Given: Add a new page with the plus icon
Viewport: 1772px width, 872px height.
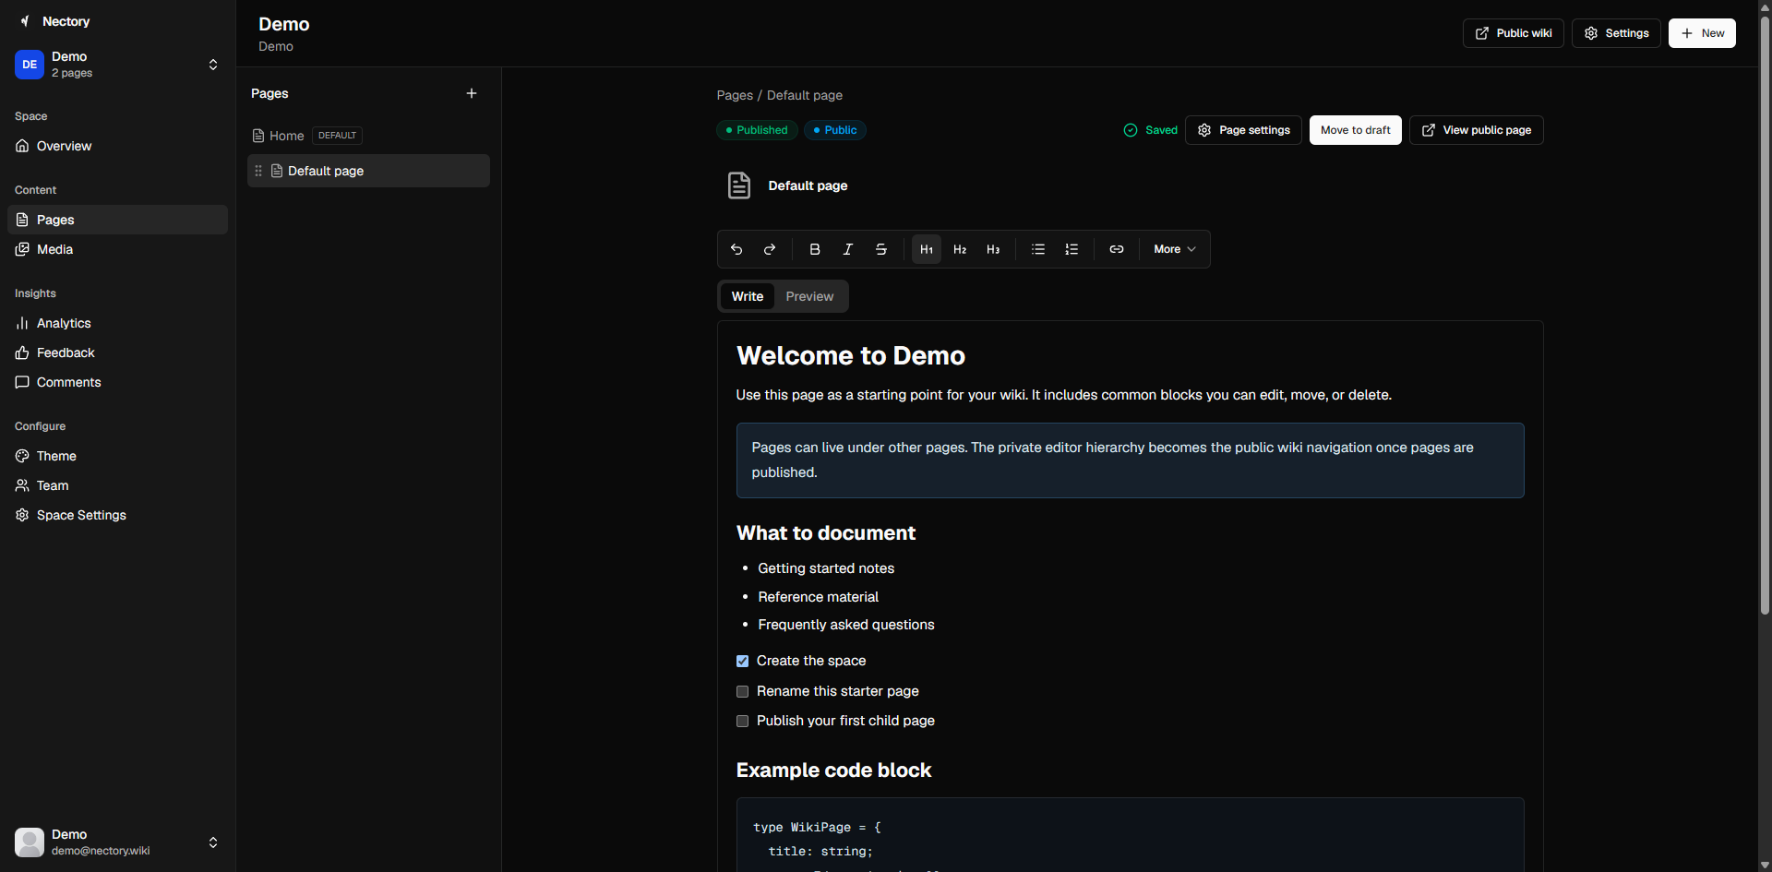Looking at the screenshot, I should click(472, 93).
